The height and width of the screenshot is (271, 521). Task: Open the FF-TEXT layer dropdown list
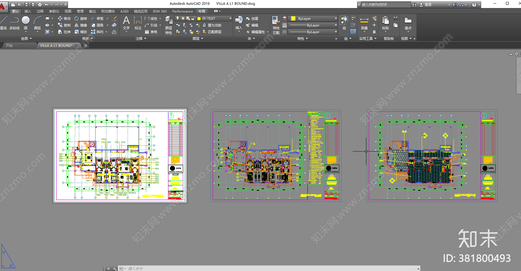pos(230,19)
